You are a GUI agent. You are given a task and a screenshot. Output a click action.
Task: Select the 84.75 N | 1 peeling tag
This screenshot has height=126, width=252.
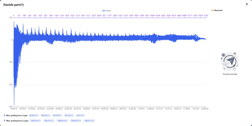pyautogui.click(x=58, y=115)
